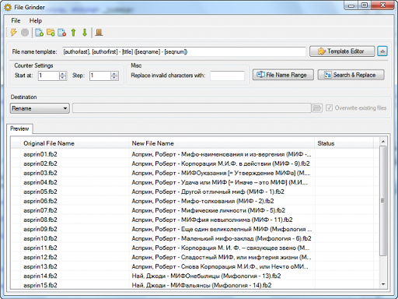Click the preview list scroll up arrow
Image resolution: width=398 pixels, height=299 pixels.
pos(382,142)
